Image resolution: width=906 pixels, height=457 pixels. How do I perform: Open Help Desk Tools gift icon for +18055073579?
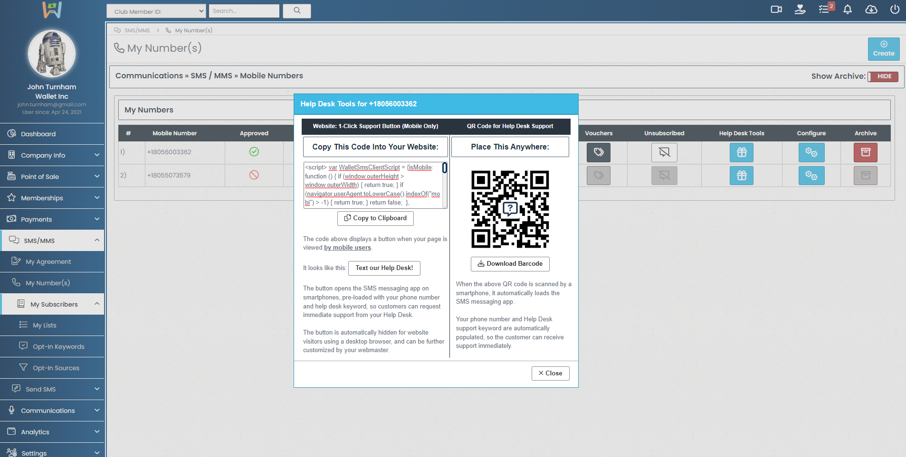(x=742, y=176)
